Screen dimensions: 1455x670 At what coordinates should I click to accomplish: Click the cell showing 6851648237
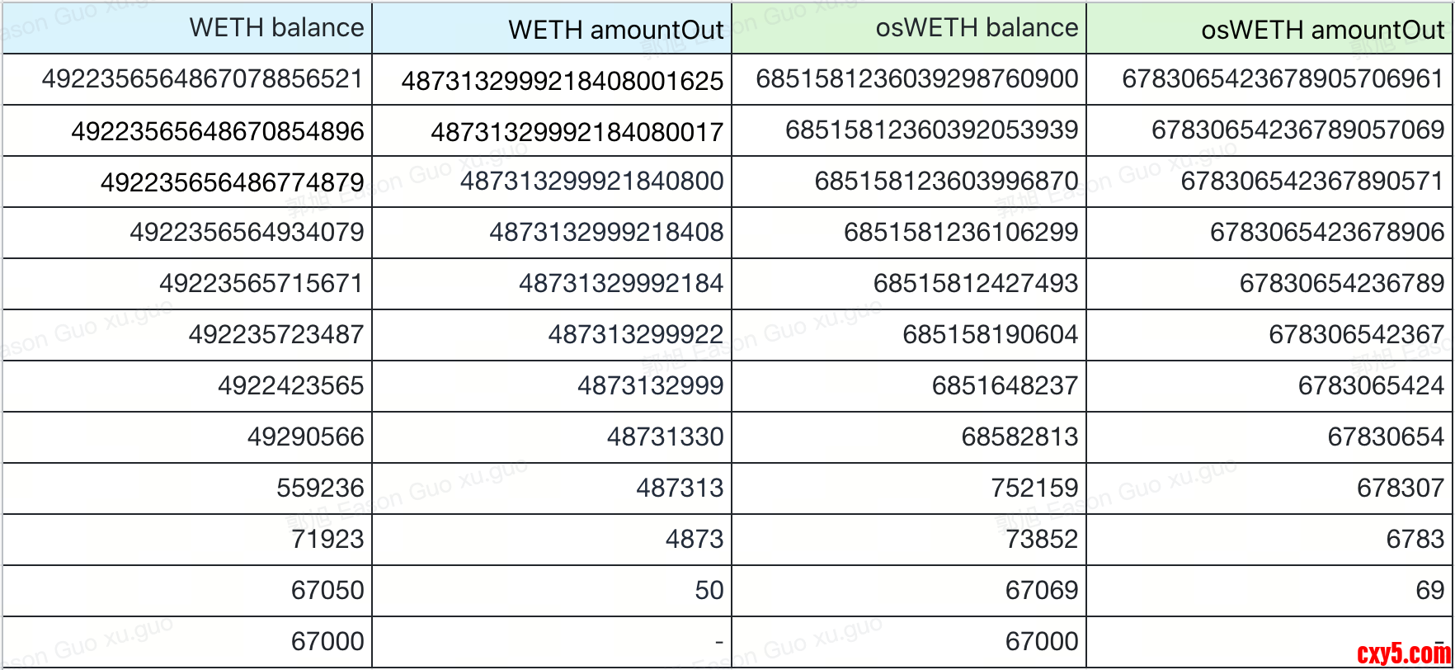1005,385
